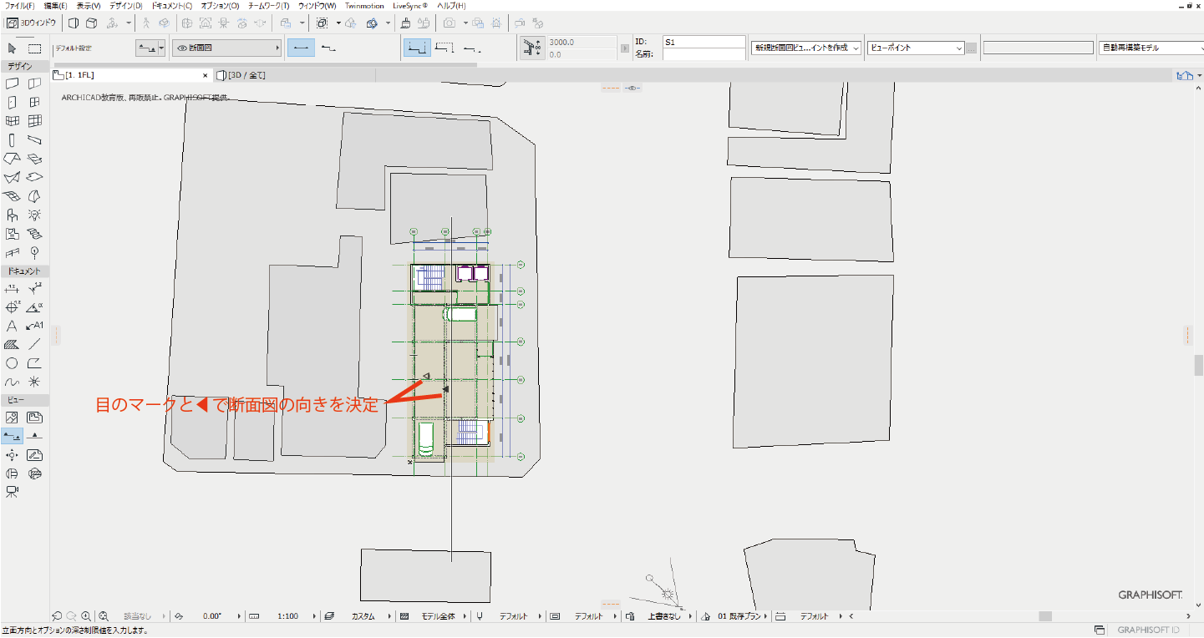The image size is (1204, 638).
Task: Toggle the 3Dウィンドウ button
Action: coord(32,23)
